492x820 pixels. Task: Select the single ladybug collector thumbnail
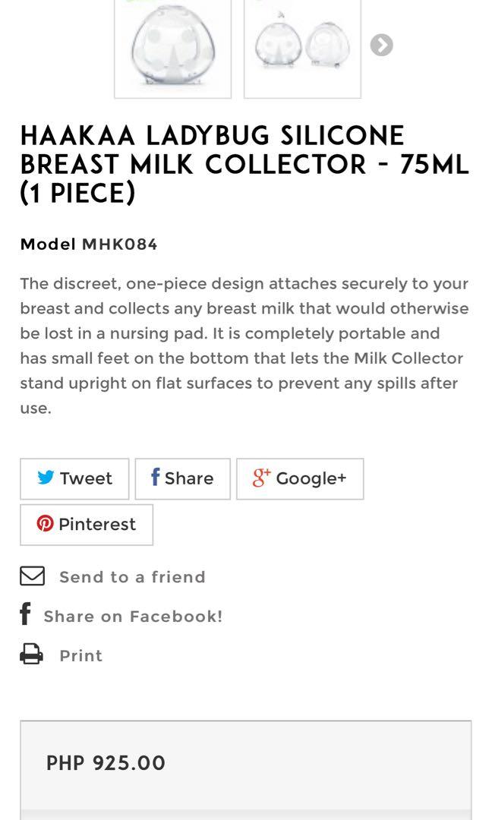[172, 47]
